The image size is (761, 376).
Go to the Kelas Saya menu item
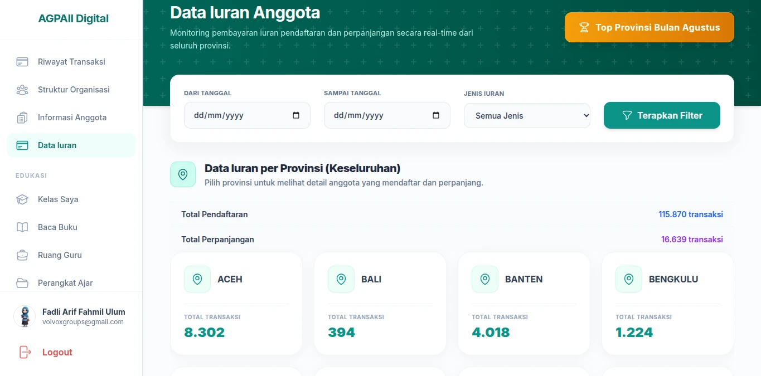(71, 199)
